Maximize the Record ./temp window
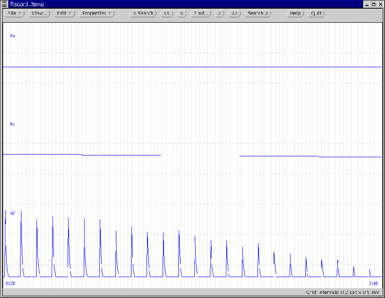The height and width of the screenshot is (298, 385). (x=374, y=4)
